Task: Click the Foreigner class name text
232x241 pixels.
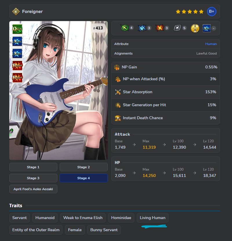Action: pos(32,12)
